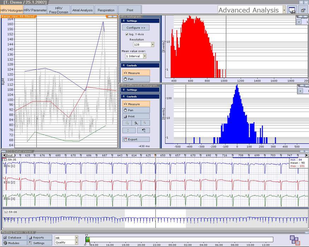Open the Resolution 128 dropdown
The width and height of the screenshot is (309, 247).
pos(152,45)
